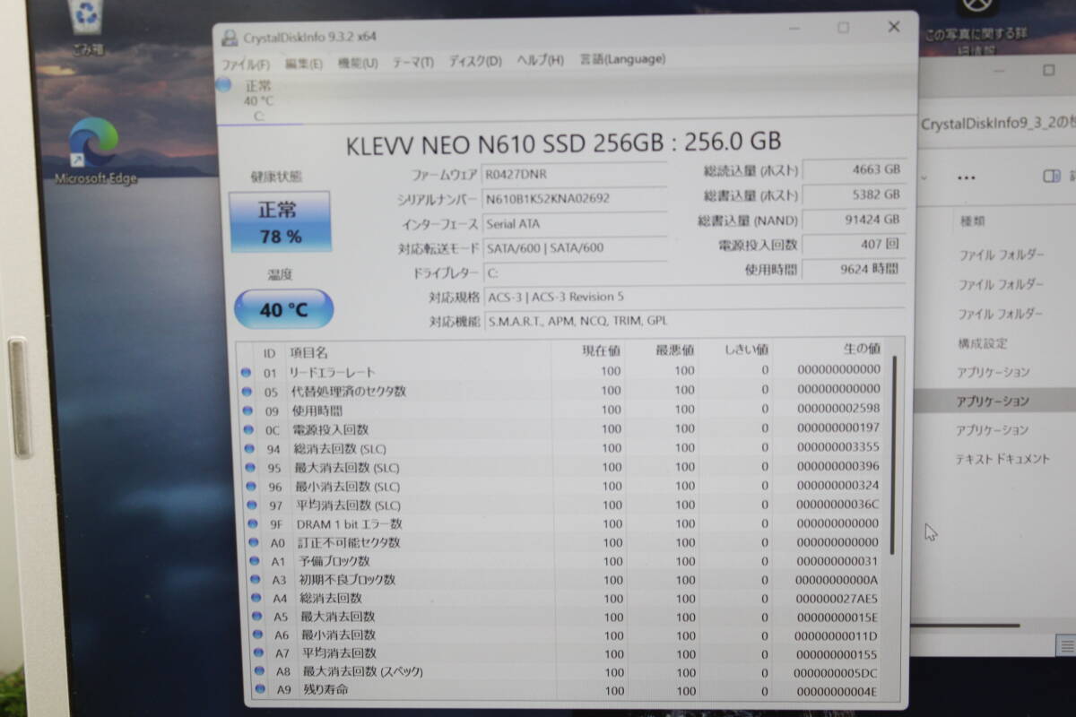Open the ヘルプ menu

coord(542,59)
